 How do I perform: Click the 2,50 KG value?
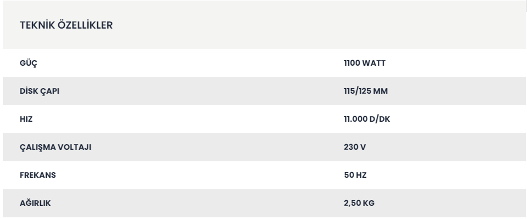359,203
